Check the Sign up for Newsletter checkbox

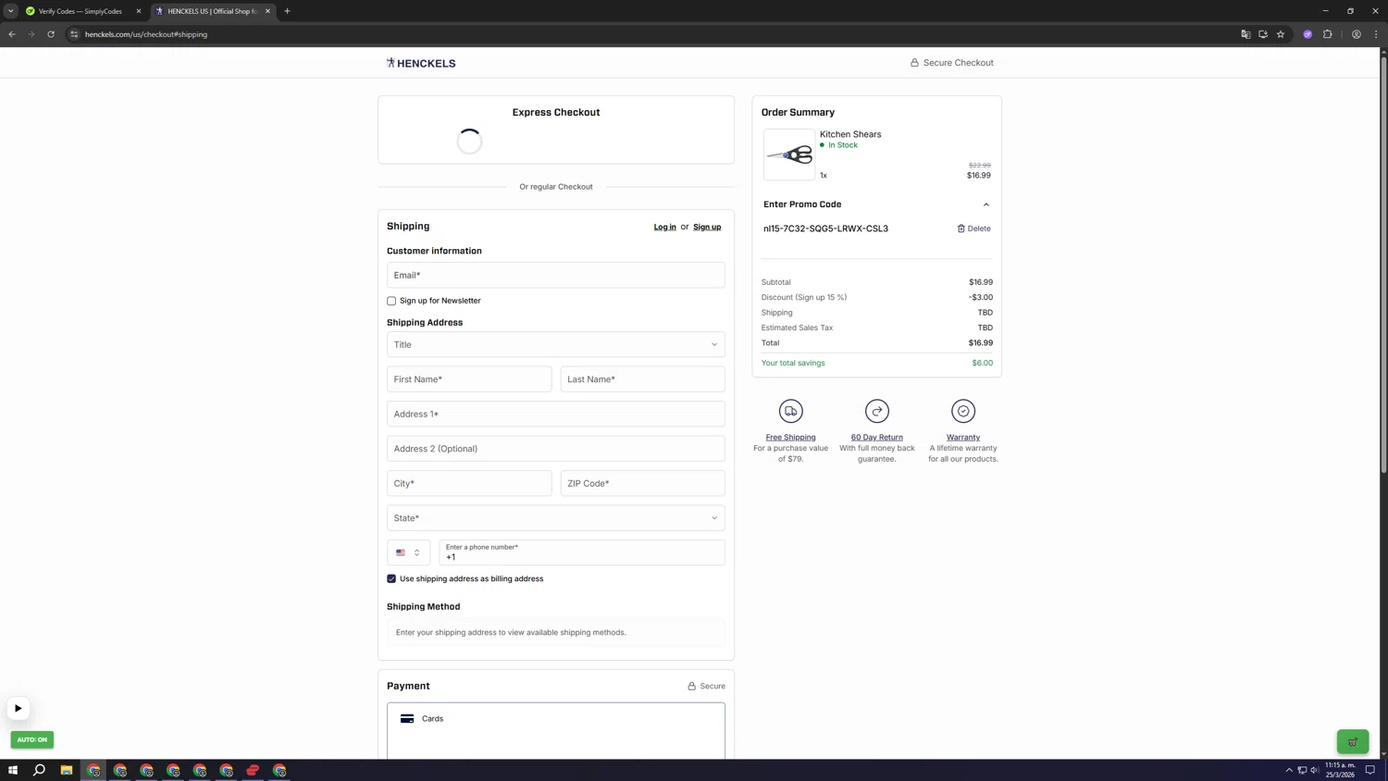[x=391, y=301]
